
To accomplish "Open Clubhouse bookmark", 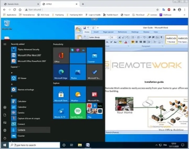I will (165, 15).
